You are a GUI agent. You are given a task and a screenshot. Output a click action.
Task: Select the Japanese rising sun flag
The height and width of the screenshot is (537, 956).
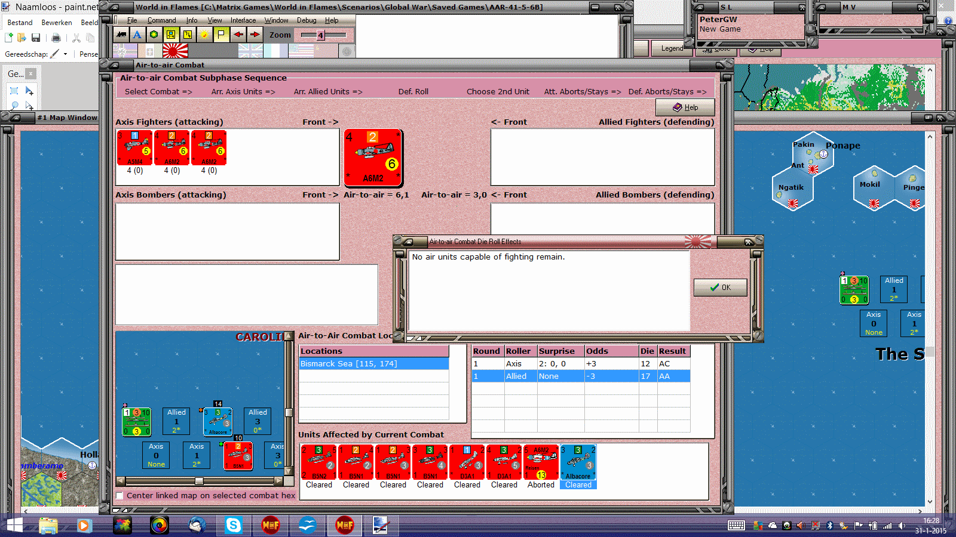pos(175,51)
